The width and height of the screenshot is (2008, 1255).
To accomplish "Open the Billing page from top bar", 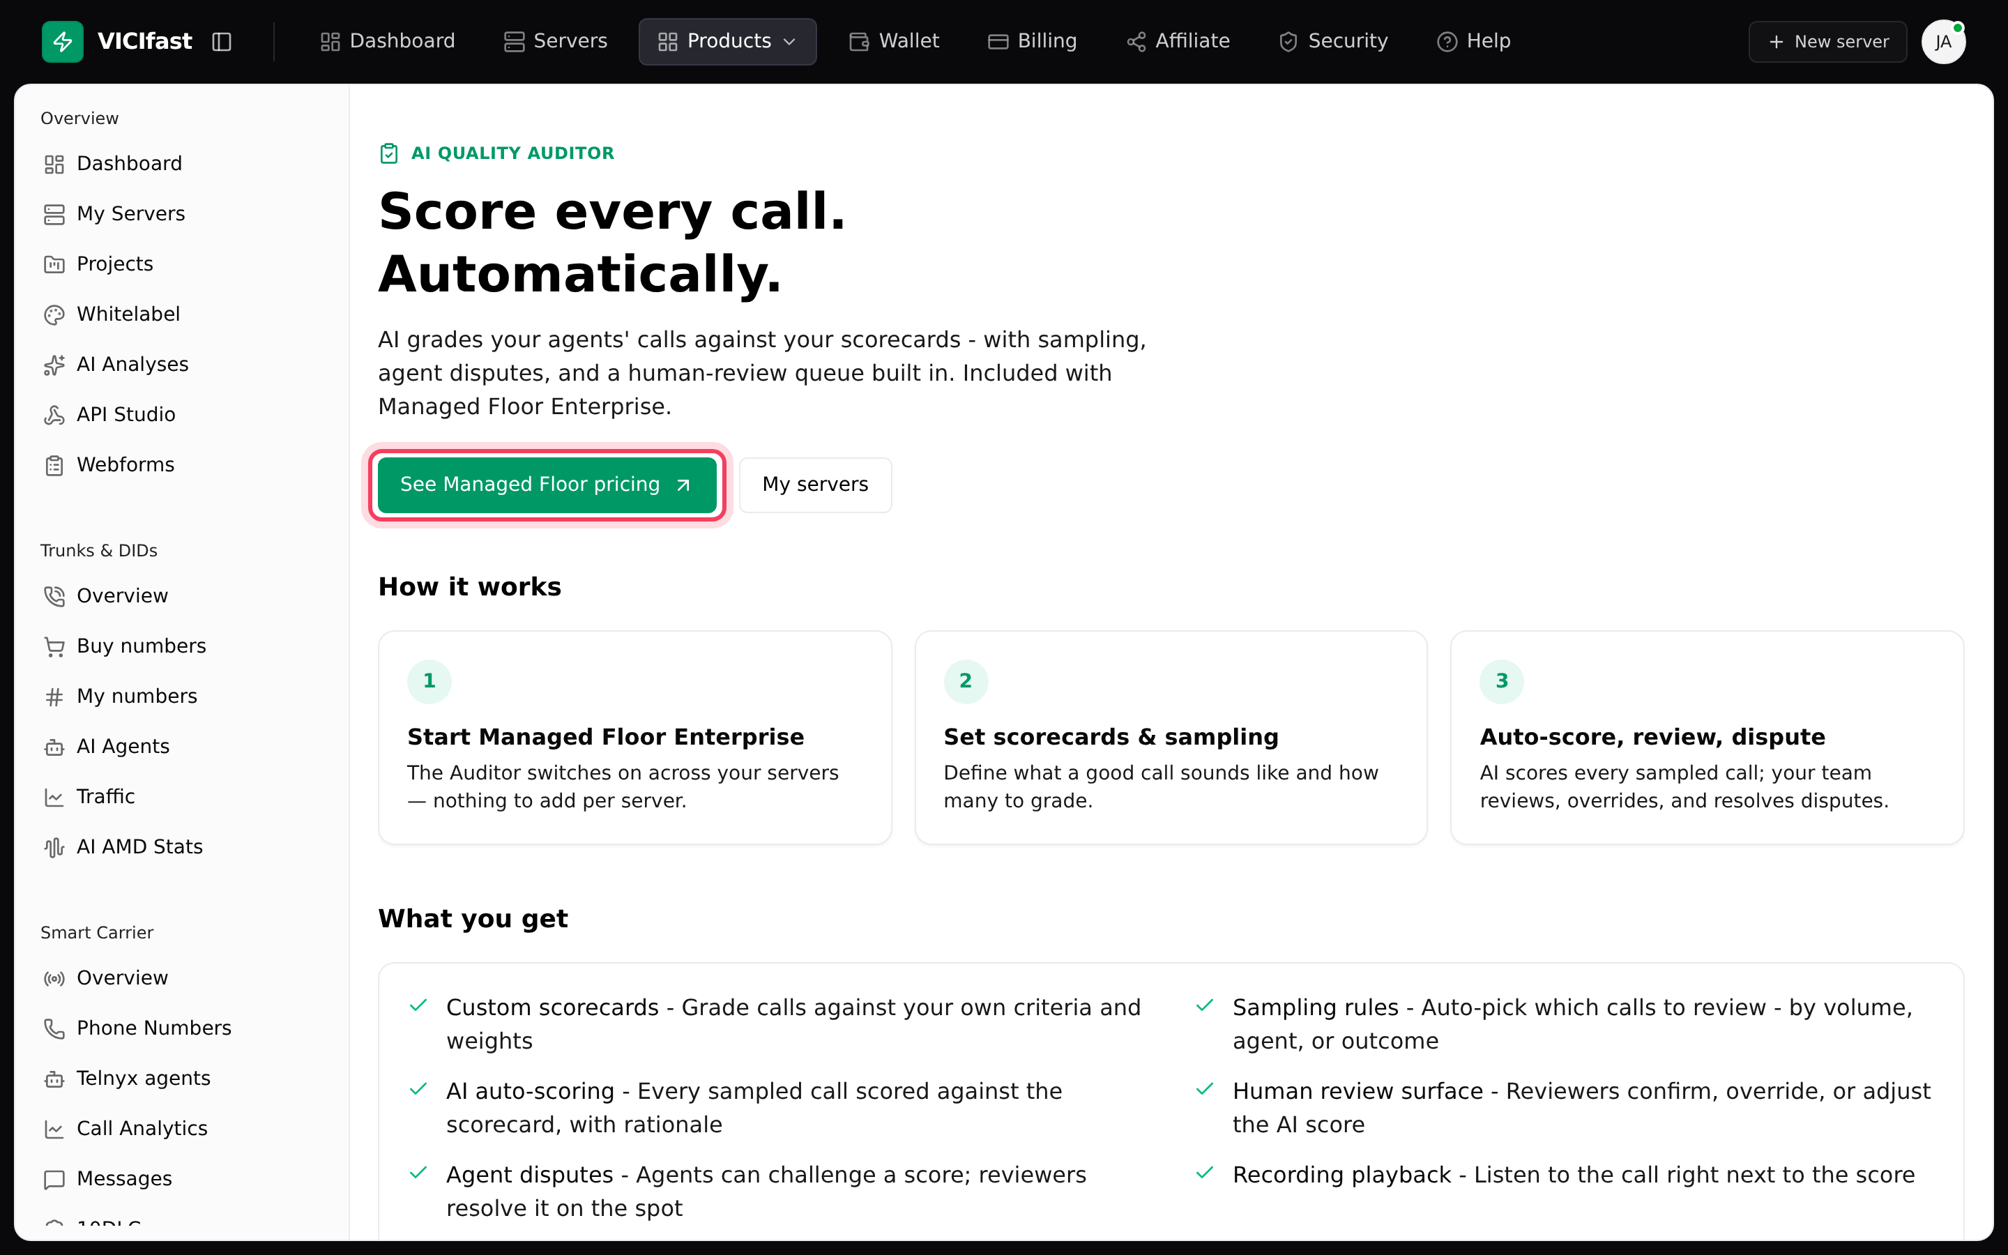I will 1032,42.
